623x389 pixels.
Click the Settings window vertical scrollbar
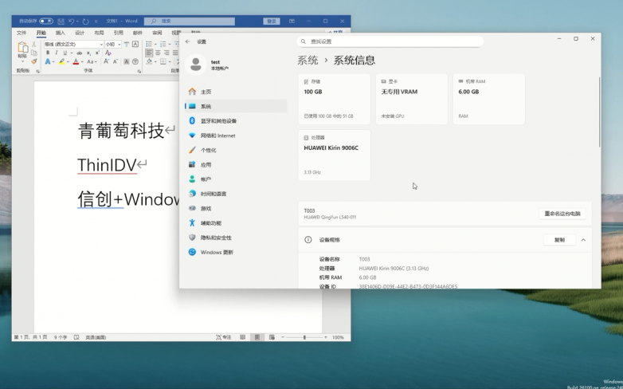click(x=599, y=112)
